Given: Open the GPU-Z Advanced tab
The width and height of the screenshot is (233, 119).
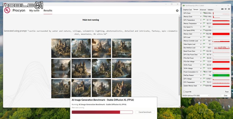Looking at the screenshot, I should click(203, 10).
